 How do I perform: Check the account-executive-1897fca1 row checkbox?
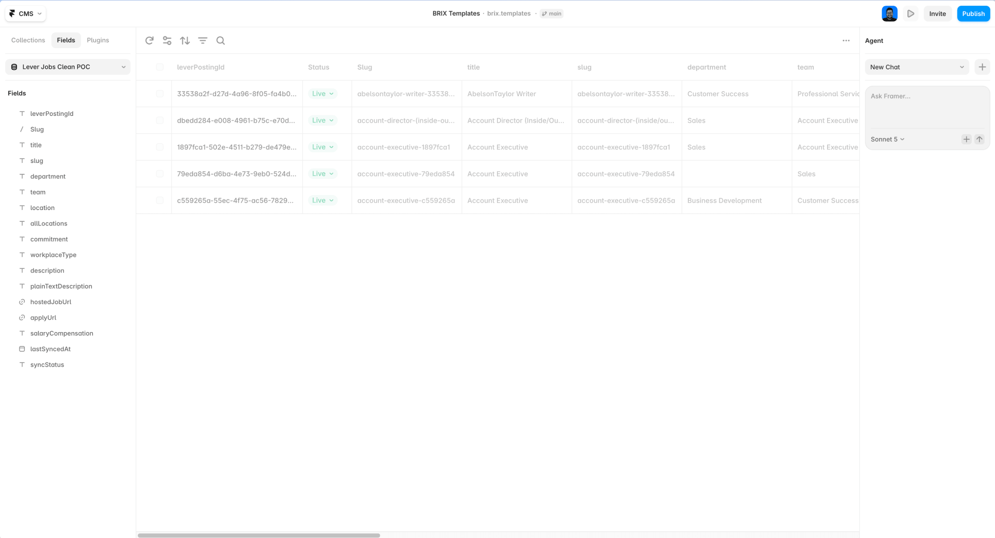click(x=160, y=147)
